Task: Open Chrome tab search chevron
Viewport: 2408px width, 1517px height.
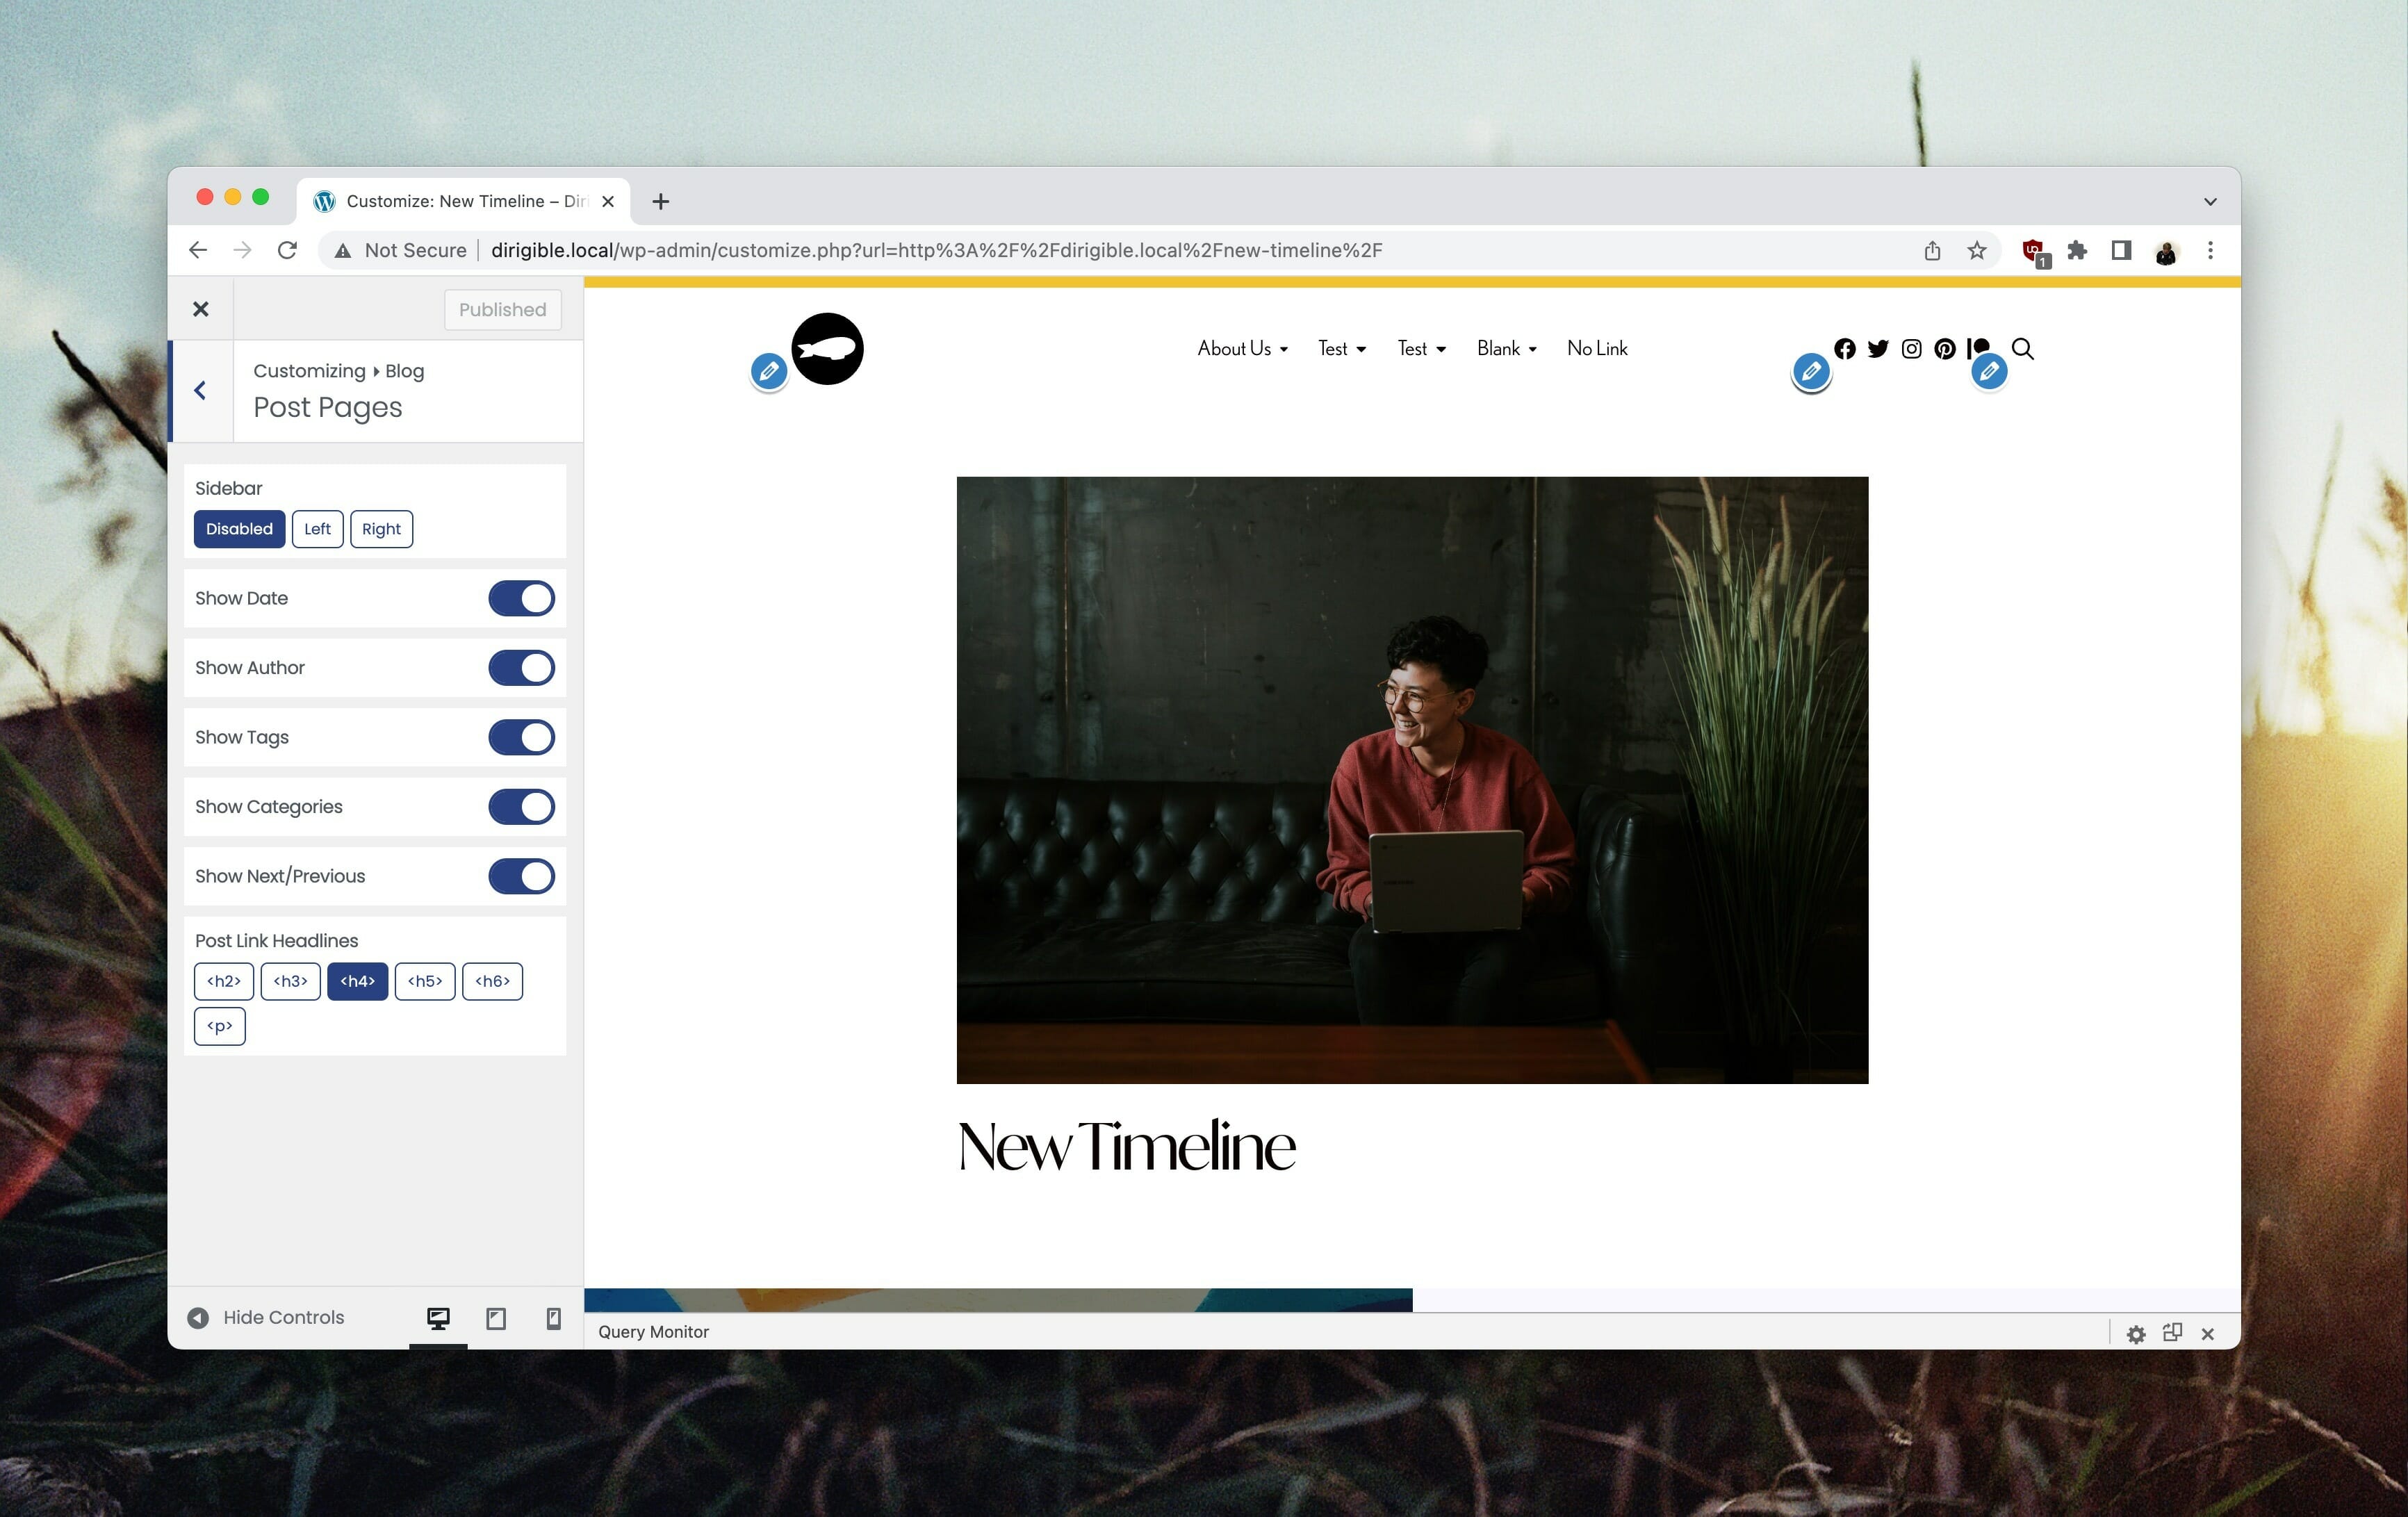Action: [x=2210, y=202]
